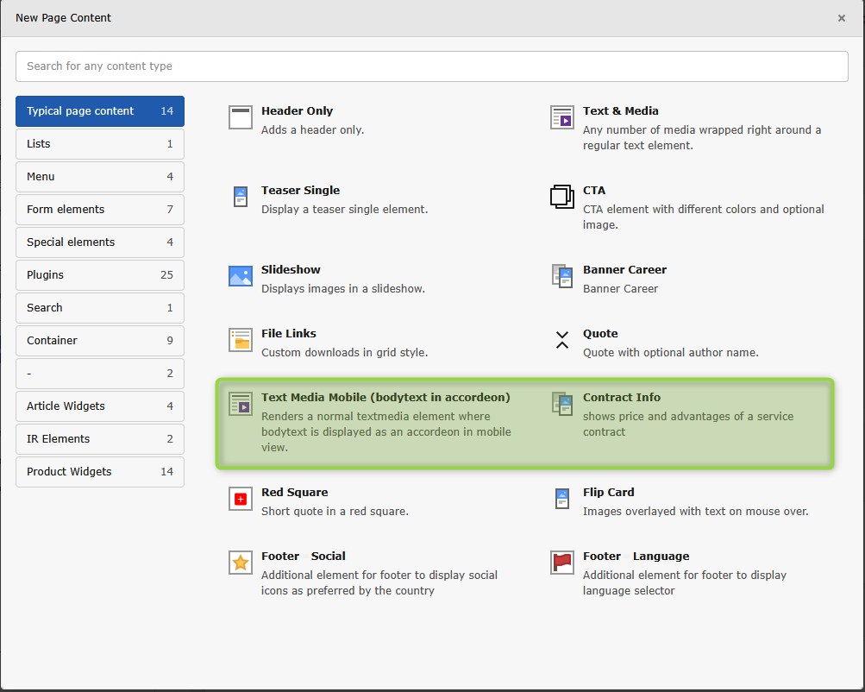Show the Article Widgets category

click(100, 406)
